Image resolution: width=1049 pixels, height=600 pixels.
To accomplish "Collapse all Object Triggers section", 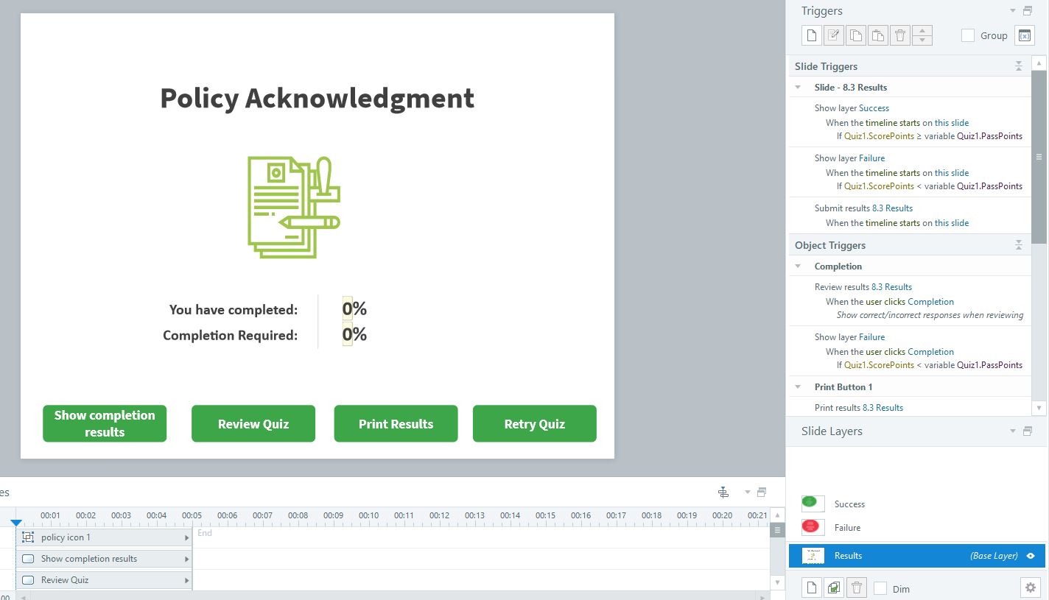I will tap(1019, 245).
